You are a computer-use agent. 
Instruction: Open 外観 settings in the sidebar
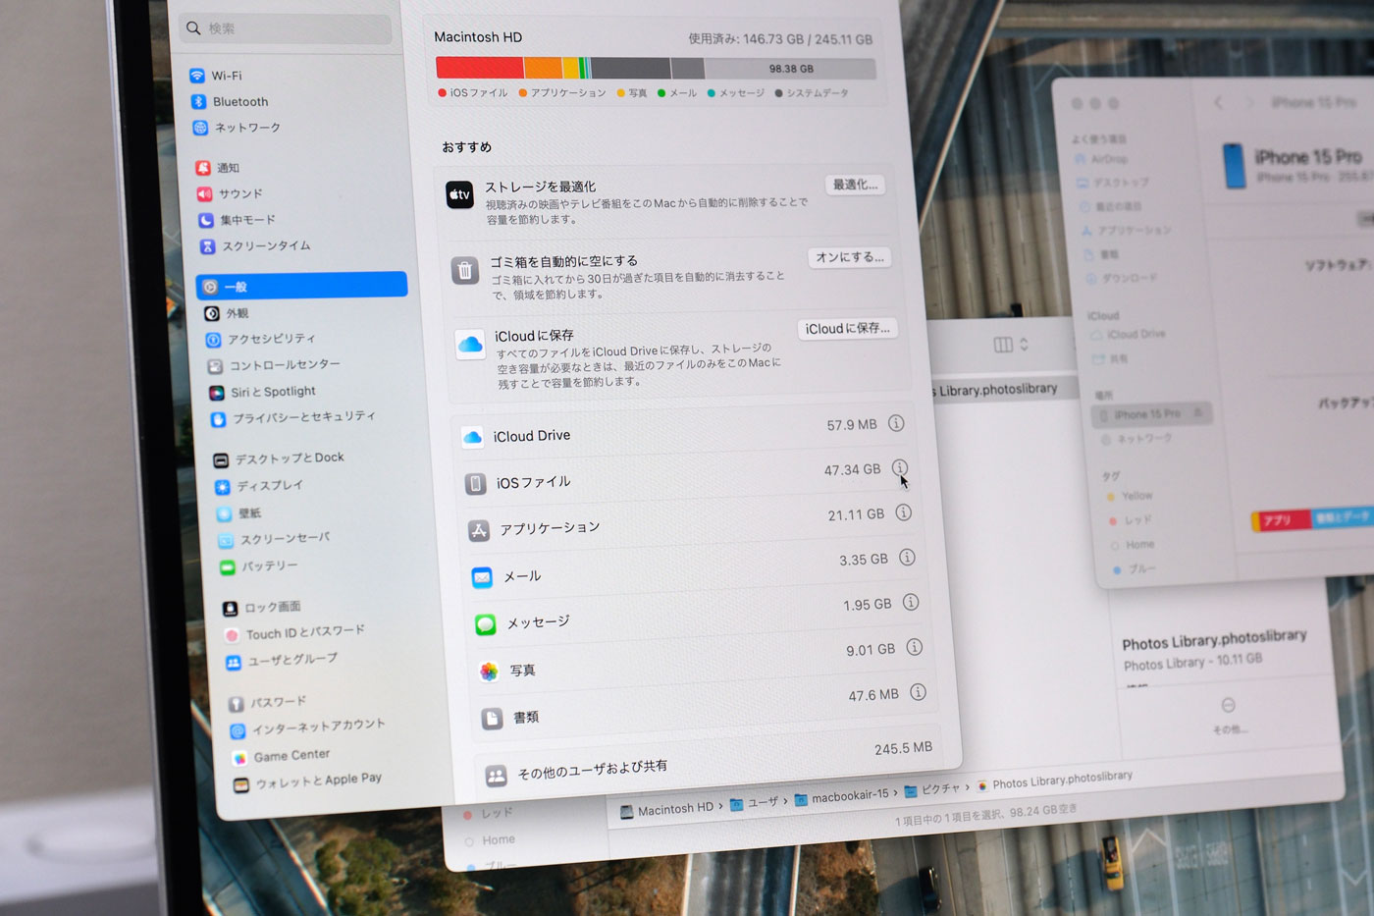(227, 313)
